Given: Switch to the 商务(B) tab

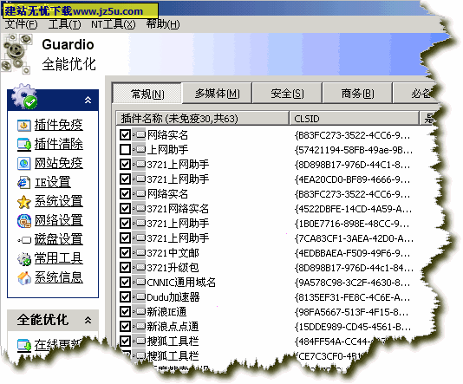Looking at the screenshot, I should click(357, 94).
